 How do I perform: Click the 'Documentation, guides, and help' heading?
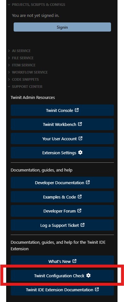coord(42,170)
